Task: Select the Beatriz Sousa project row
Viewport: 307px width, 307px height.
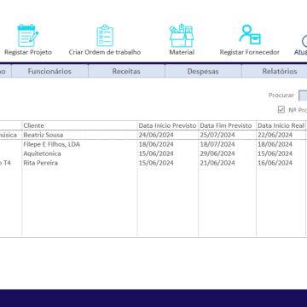Action: tap(153, 135)
